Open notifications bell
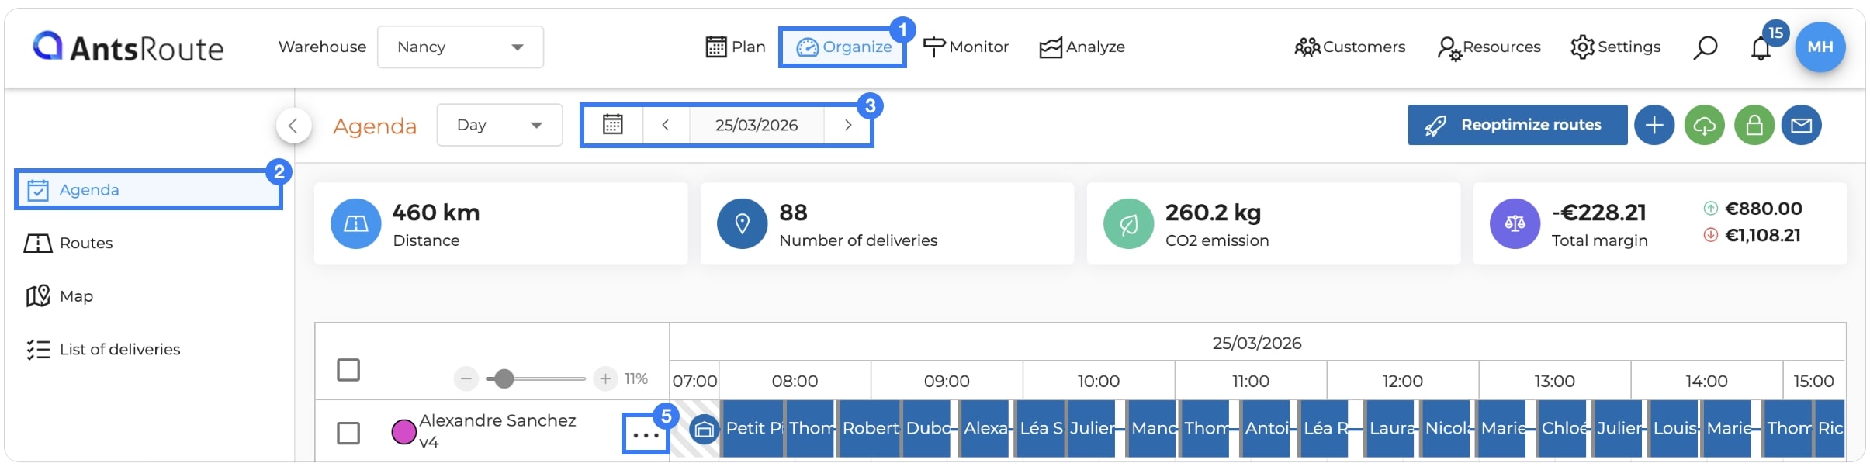1870x470 pixels. point(1761,48)
